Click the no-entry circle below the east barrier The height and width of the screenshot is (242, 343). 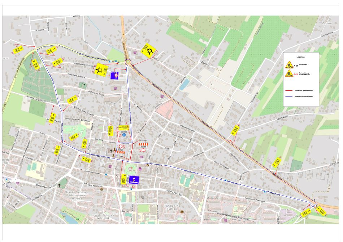click(x=143, y=150)
